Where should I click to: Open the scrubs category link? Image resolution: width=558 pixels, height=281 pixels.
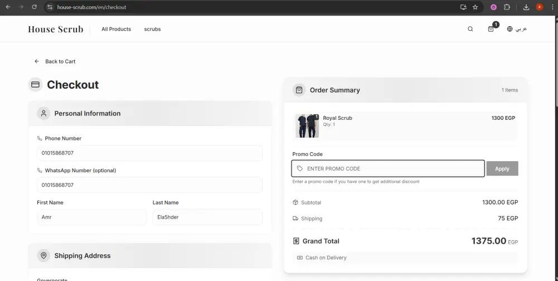tap(152, 29)
